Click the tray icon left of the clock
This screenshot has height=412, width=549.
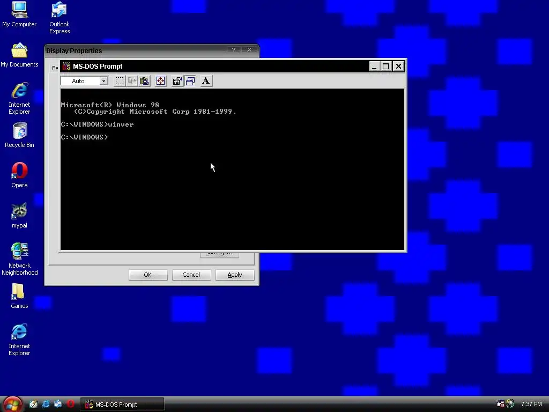coord(510,404)
